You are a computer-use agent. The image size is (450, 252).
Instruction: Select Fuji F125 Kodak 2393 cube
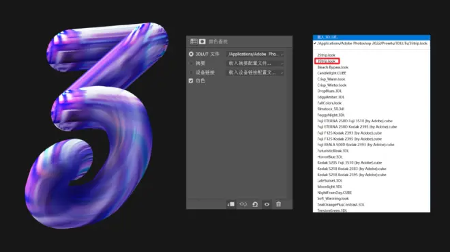click(x=350, y=133)
